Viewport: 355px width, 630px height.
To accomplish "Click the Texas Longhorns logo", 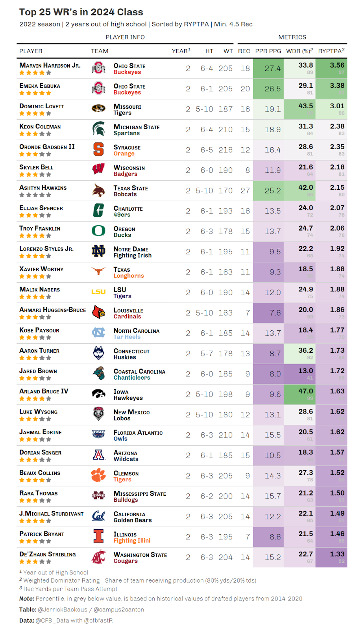I will 98,271.
